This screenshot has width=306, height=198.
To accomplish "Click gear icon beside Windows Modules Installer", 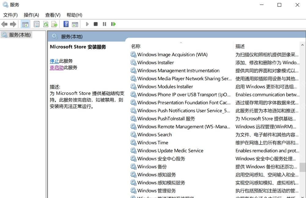I will (133, 86).
